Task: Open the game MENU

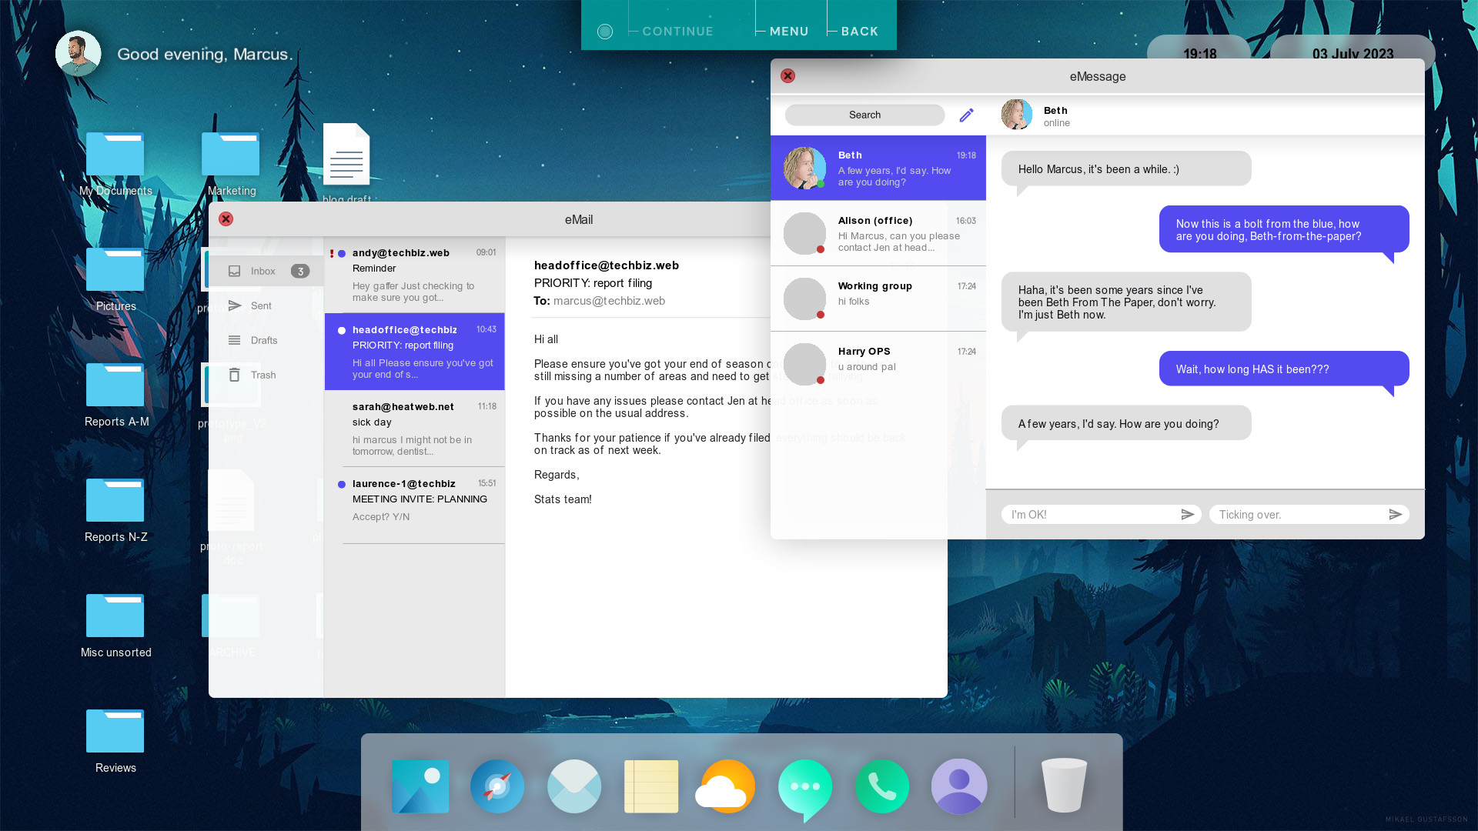Action: tap(789, 31)
